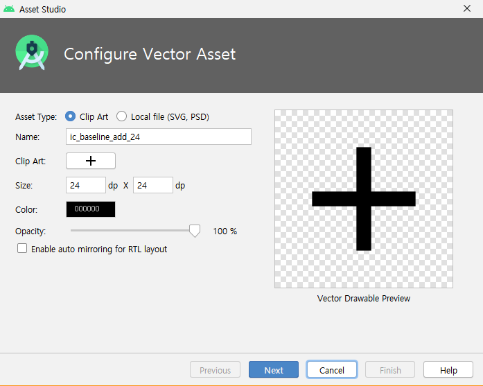Click the Vector Drawable Preview caption
Viewport: 483px width, 386px height.
364,298
